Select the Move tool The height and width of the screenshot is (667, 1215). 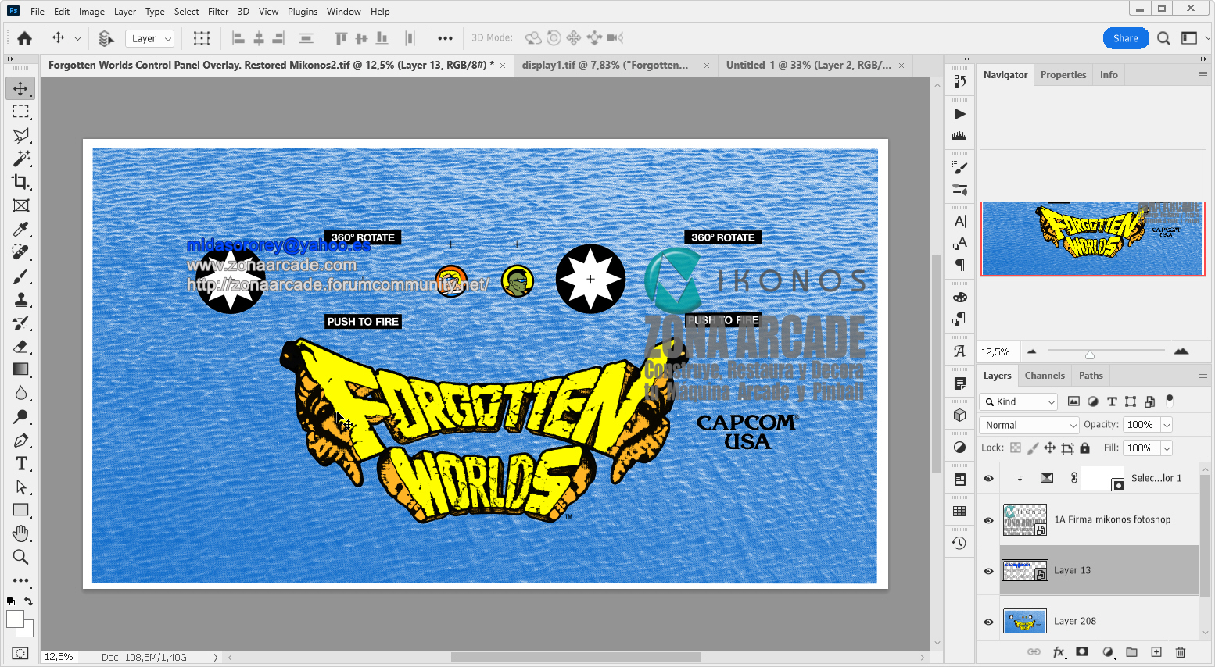(20, 88)
